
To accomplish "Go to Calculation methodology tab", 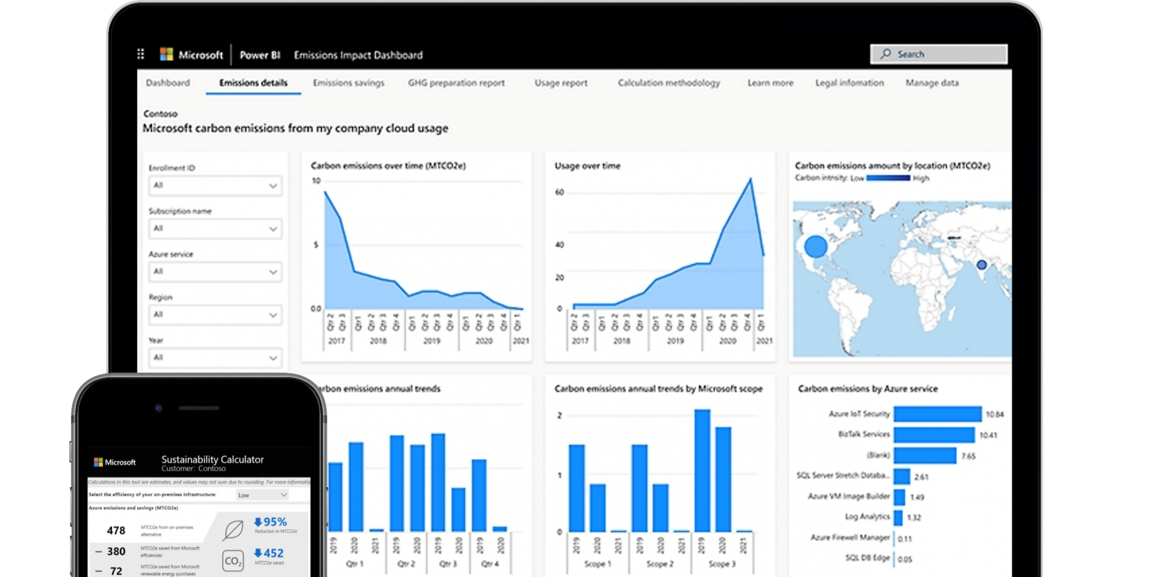I will 669,83.
